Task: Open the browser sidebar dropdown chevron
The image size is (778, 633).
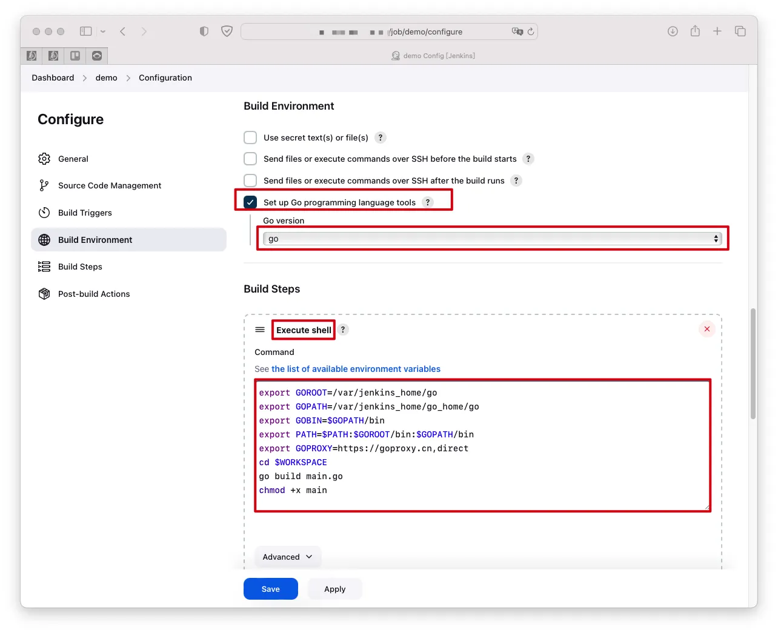Action: [103, 31]
